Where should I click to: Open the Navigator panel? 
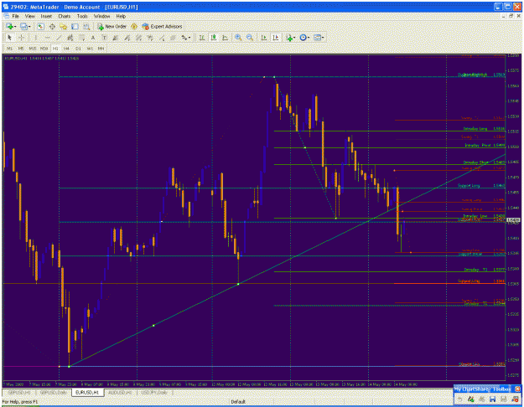(63, 26)
